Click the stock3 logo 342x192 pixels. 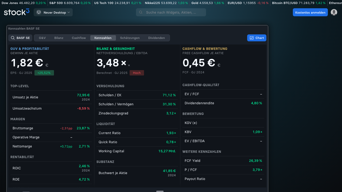pyautogui.click(x=17, y=12)
